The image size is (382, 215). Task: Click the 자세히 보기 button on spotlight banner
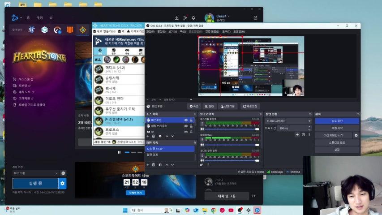point(135,192)
